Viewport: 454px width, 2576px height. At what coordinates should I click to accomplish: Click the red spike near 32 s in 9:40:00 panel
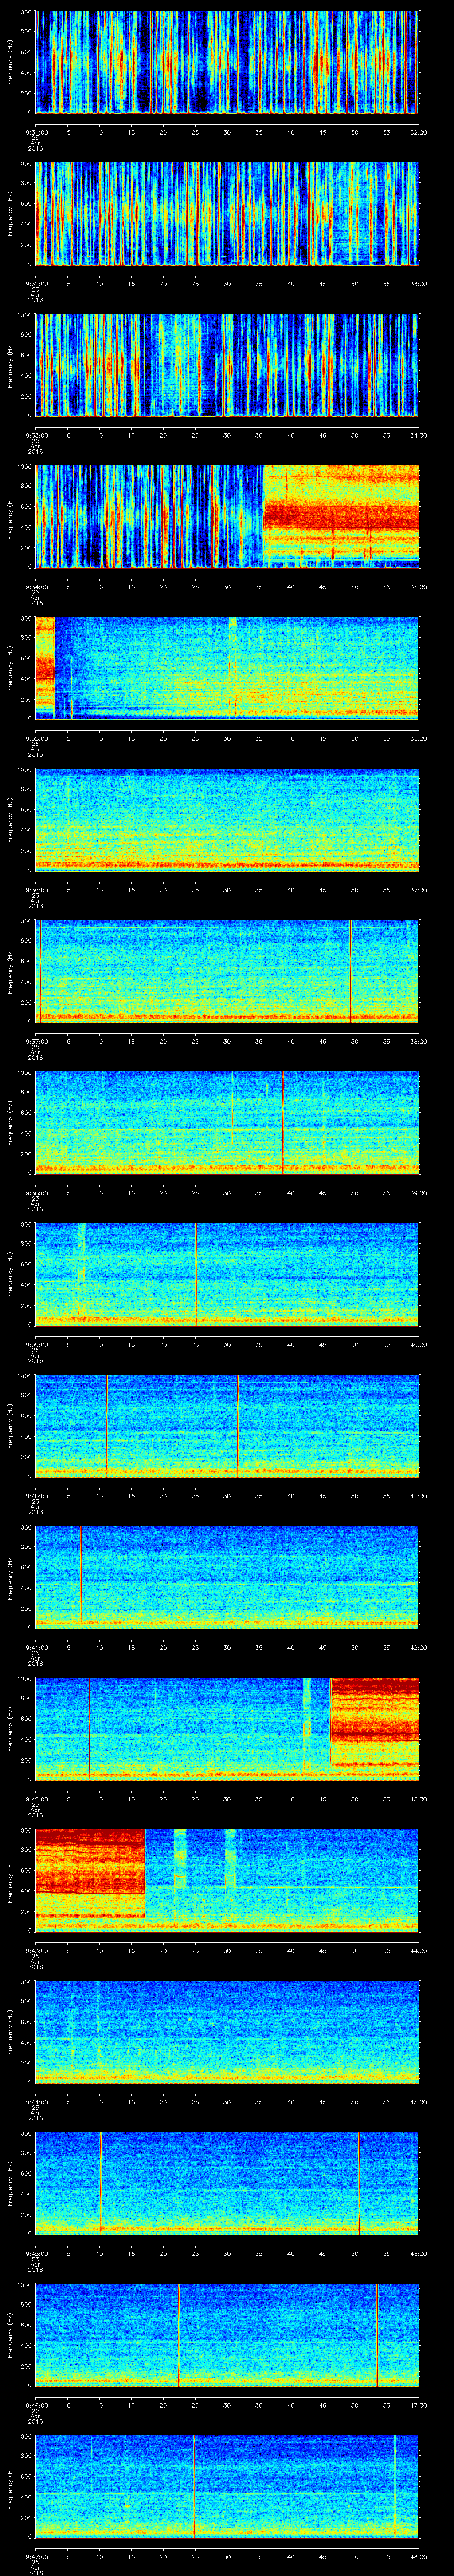point(238,1425)
